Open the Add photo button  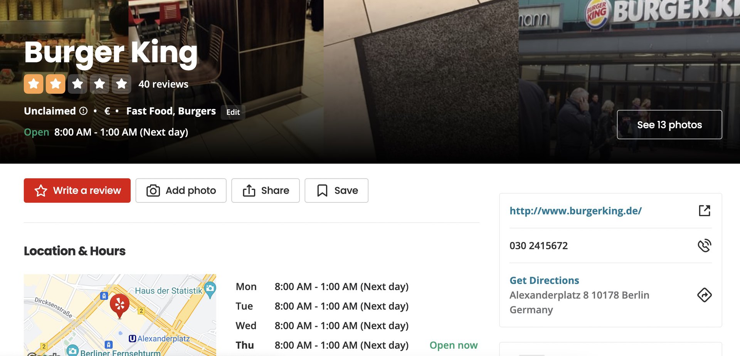pos(181,190)
